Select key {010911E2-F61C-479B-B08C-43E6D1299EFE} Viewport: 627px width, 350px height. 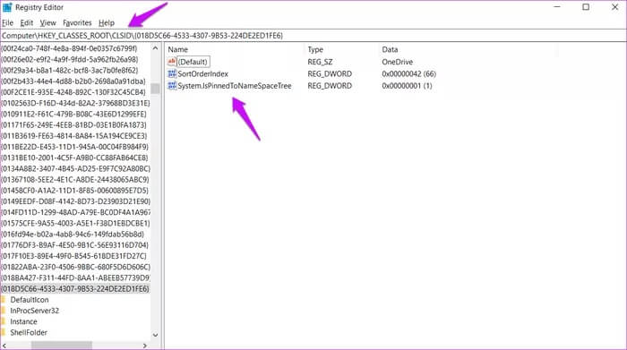(74, 114)
